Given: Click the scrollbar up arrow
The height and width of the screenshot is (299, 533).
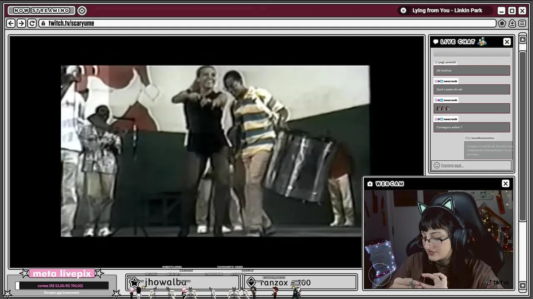Looking at the screenshot, I should pyautogui.click(x=523, y=39).
